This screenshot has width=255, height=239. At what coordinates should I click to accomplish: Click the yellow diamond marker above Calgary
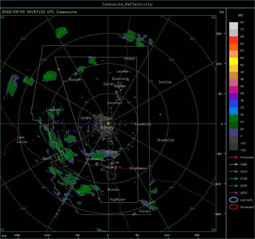[112, 164]
